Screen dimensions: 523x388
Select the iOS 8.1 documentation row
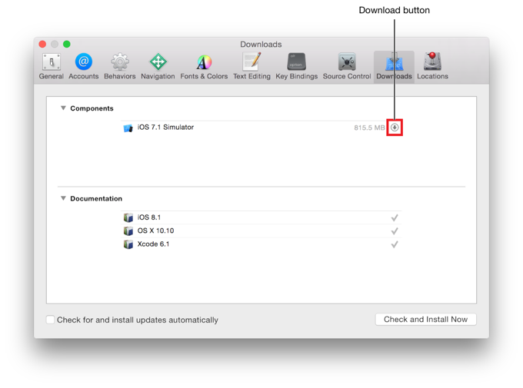pyautogui.click(x=261, y=217)
